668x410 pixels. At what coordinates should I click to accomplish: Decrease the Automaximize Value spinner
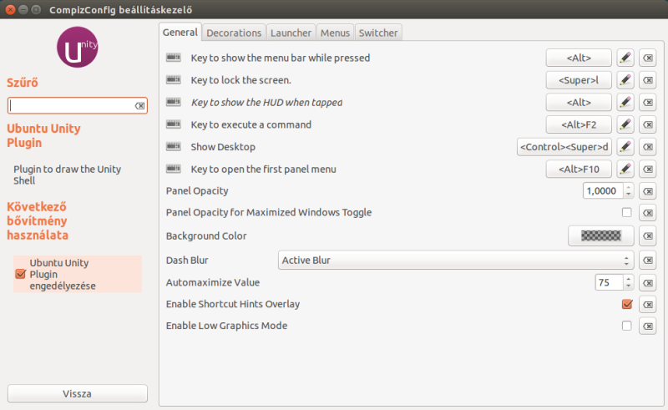(629, 286)
